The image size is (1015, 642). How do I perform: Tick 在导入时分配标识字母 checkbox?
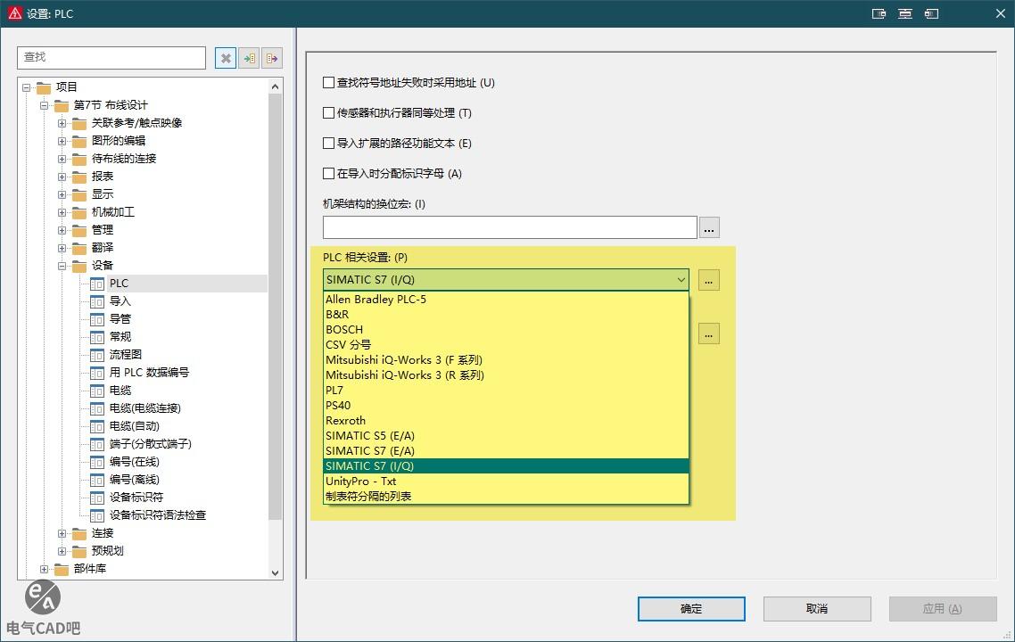[x=329, y=174]
